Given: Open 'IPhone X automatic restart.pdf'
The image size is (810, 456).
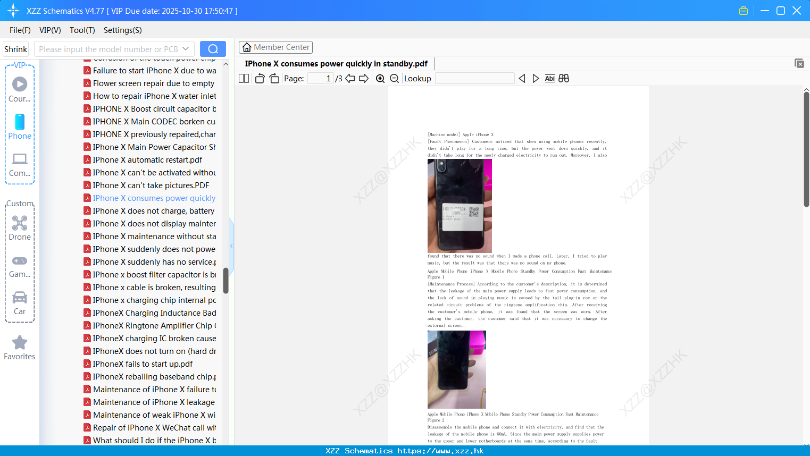Looking at the screenshot, I should point(143,160).
